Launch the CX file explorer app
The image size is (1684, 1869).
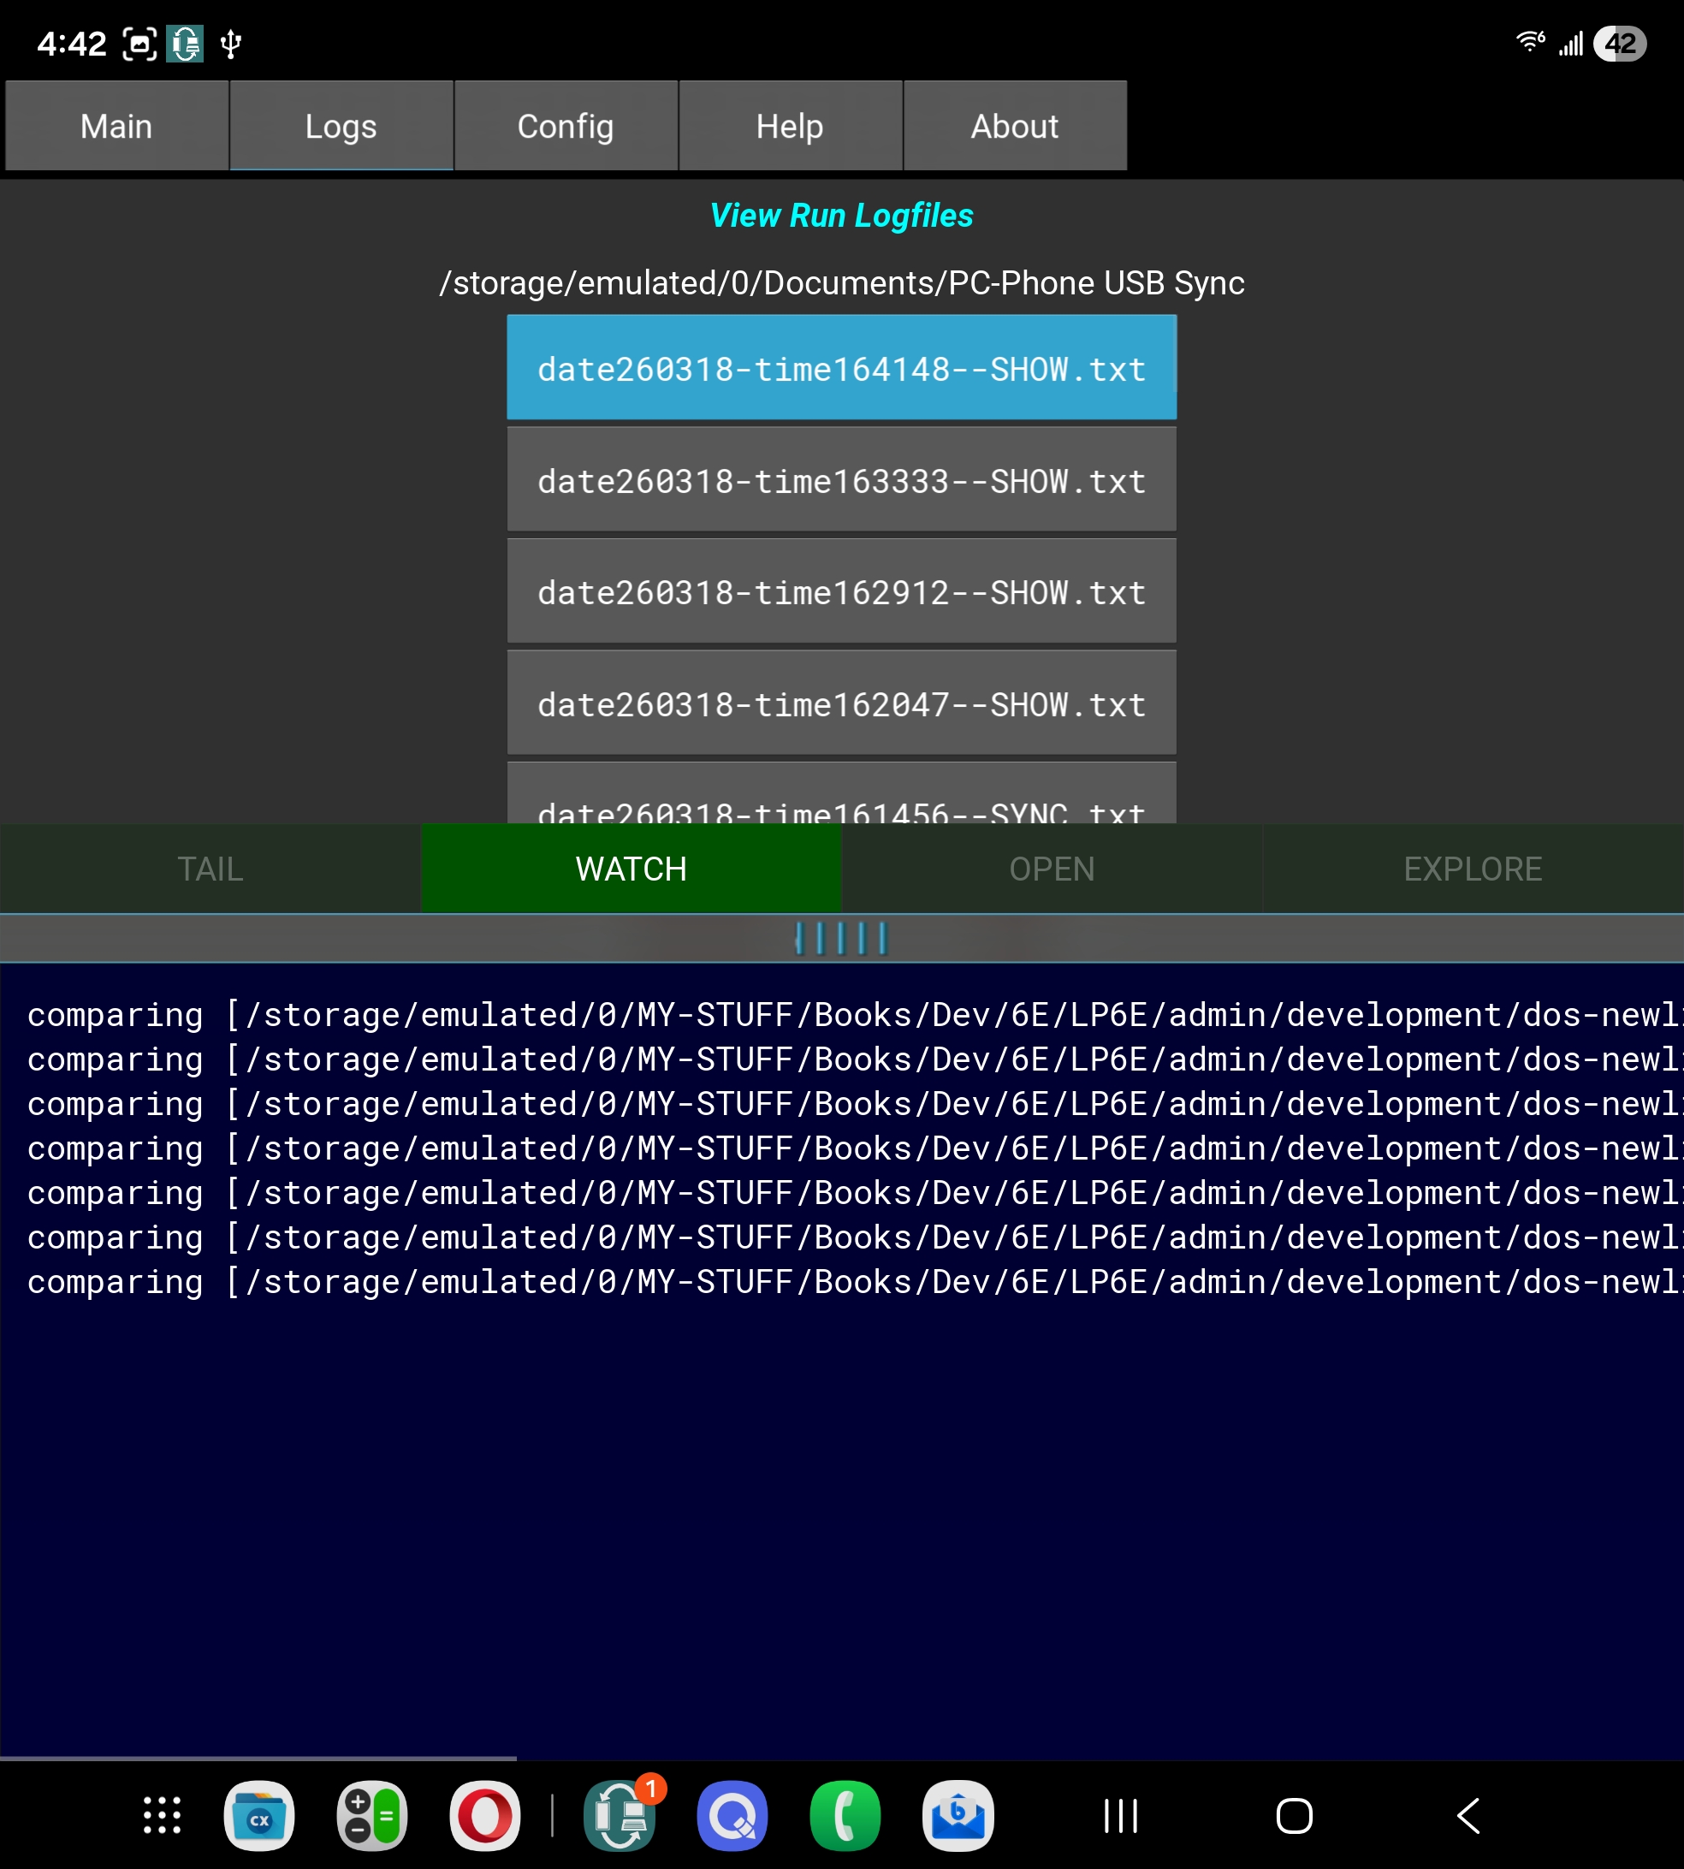coord(259,1815)
